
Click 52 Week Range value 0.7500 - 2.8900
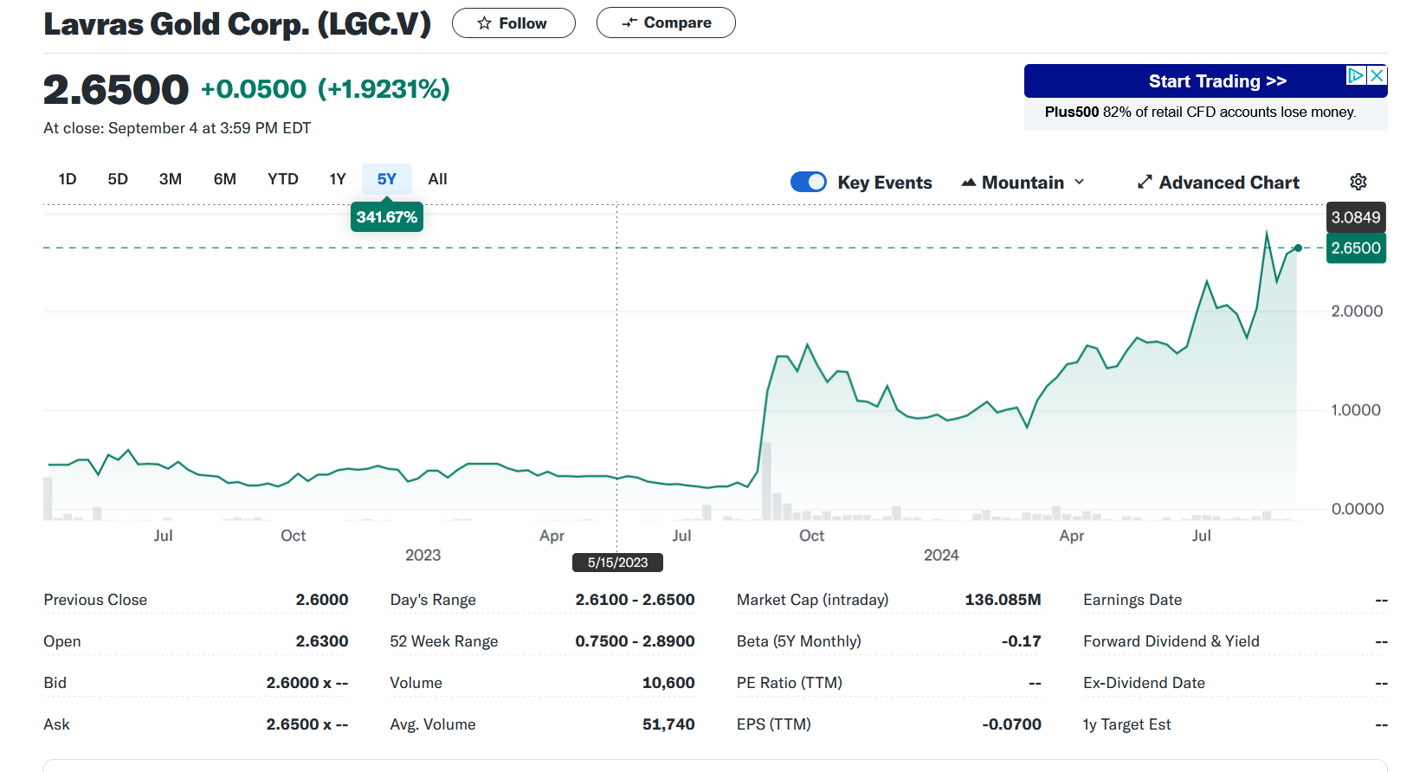tap(635, 641)
